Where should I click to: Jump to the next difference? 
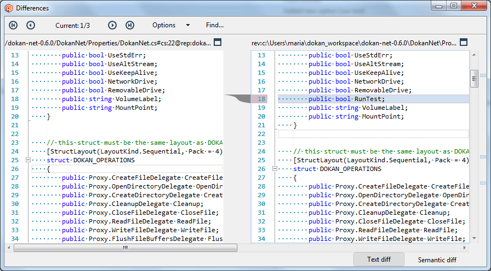point(112,25)
